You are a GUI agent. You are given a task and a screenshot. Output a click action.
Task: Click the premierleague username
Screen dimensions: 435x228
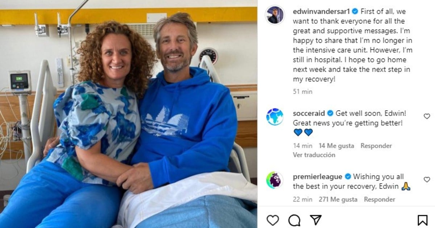coord(318,177)
